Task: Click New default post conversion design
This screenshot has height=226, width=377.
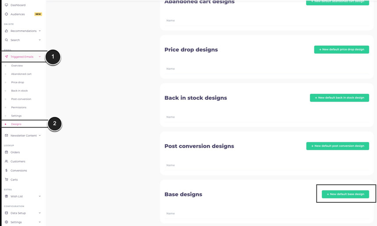Action: (338, 146)
